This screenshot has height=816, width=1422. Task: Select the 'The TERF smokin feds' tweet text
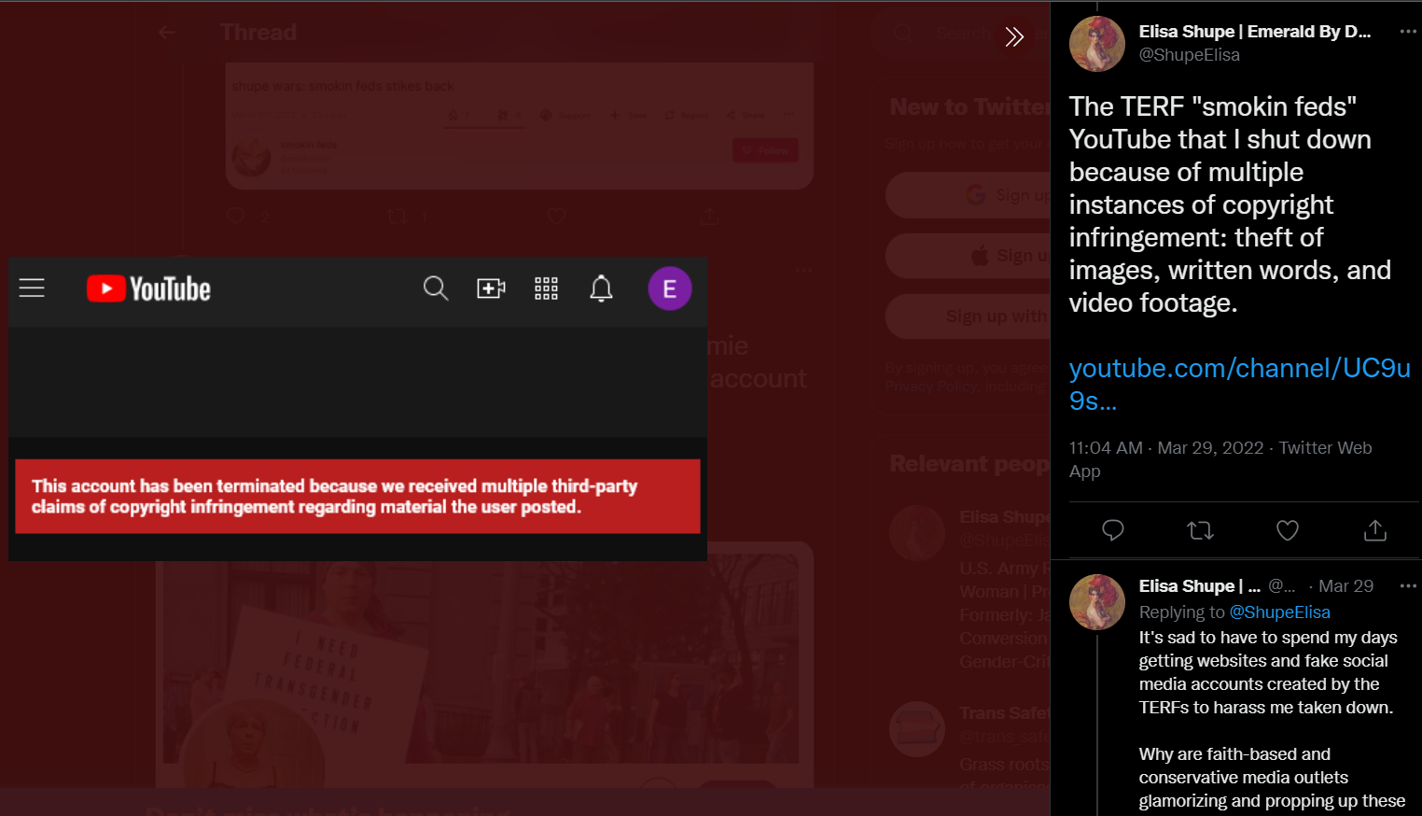[x=1230, y=204]
